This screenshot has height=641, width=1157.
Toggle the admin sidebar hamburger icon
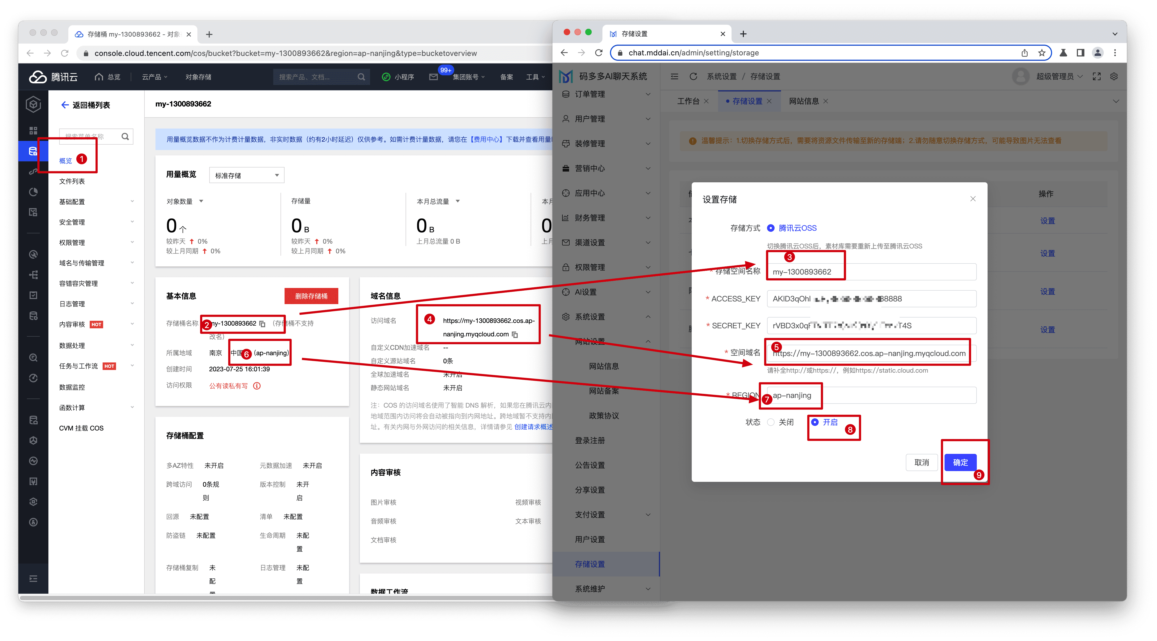click(674, 76)
